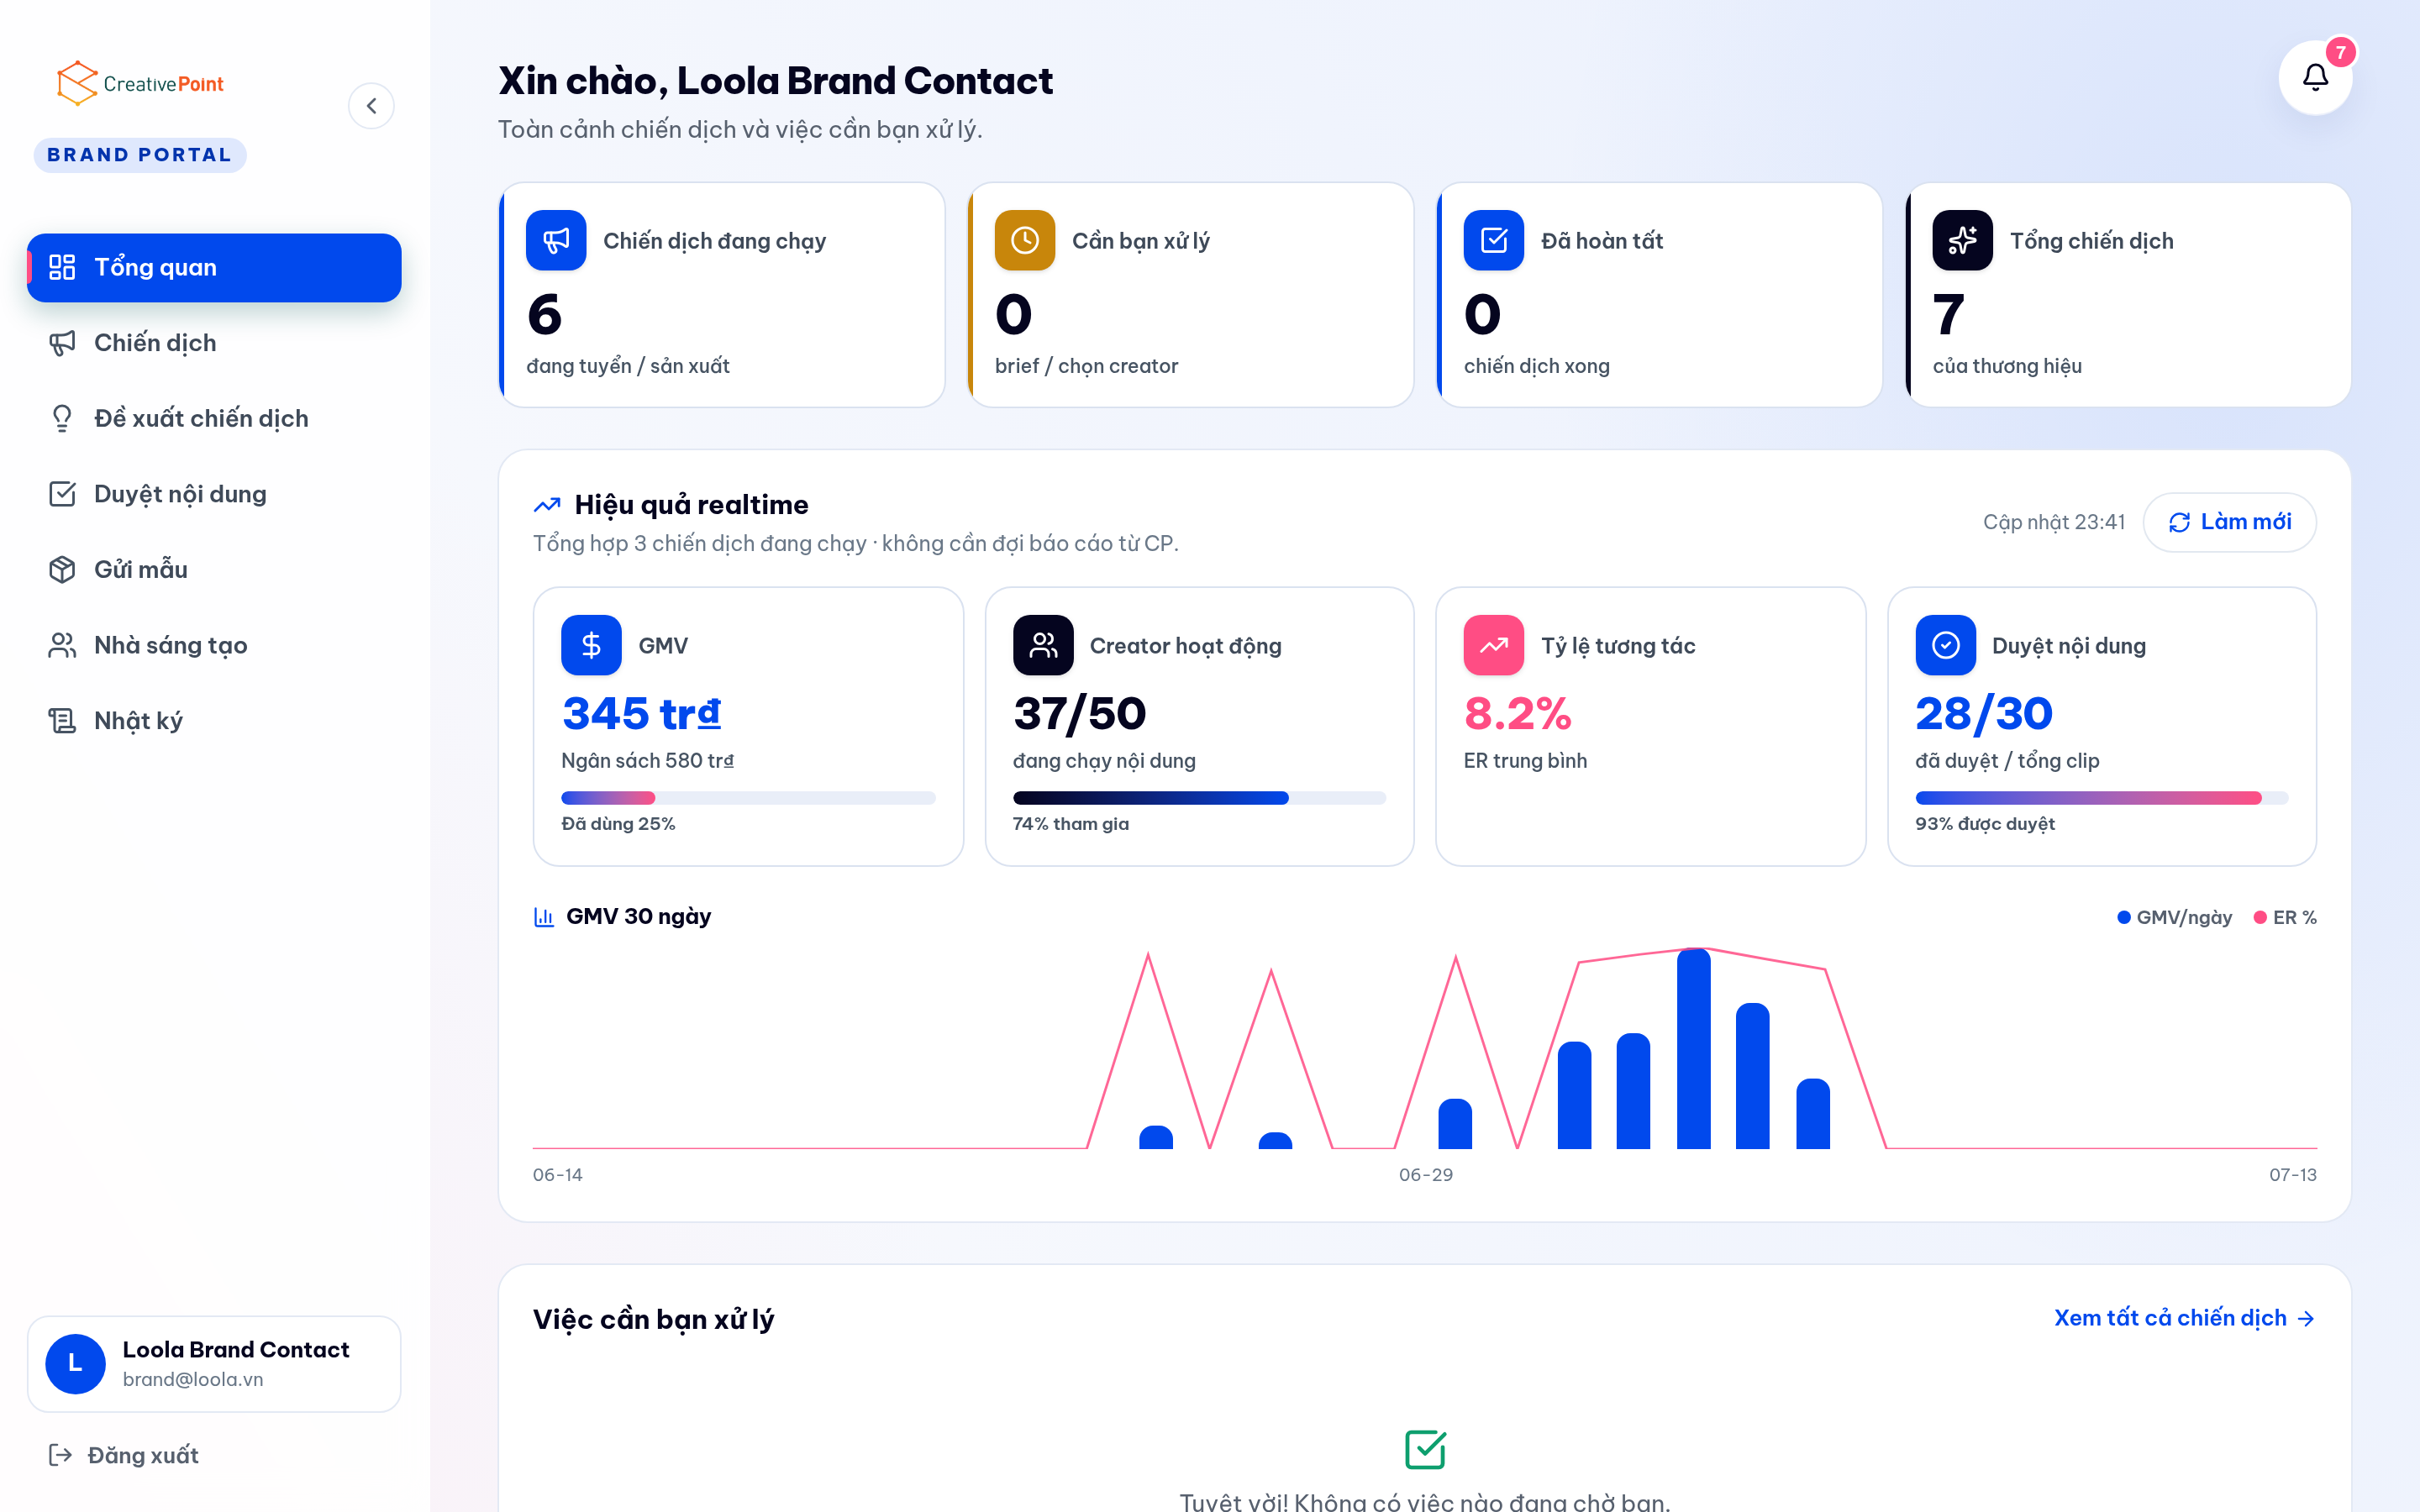Collapse the sidebar with the chevron button
This screenshot has width=2420, height=1512.
pos(371,106)
